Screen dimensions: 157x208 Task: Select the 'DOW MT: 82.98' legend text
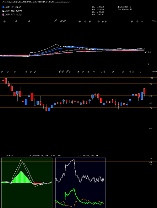[13, 11]
